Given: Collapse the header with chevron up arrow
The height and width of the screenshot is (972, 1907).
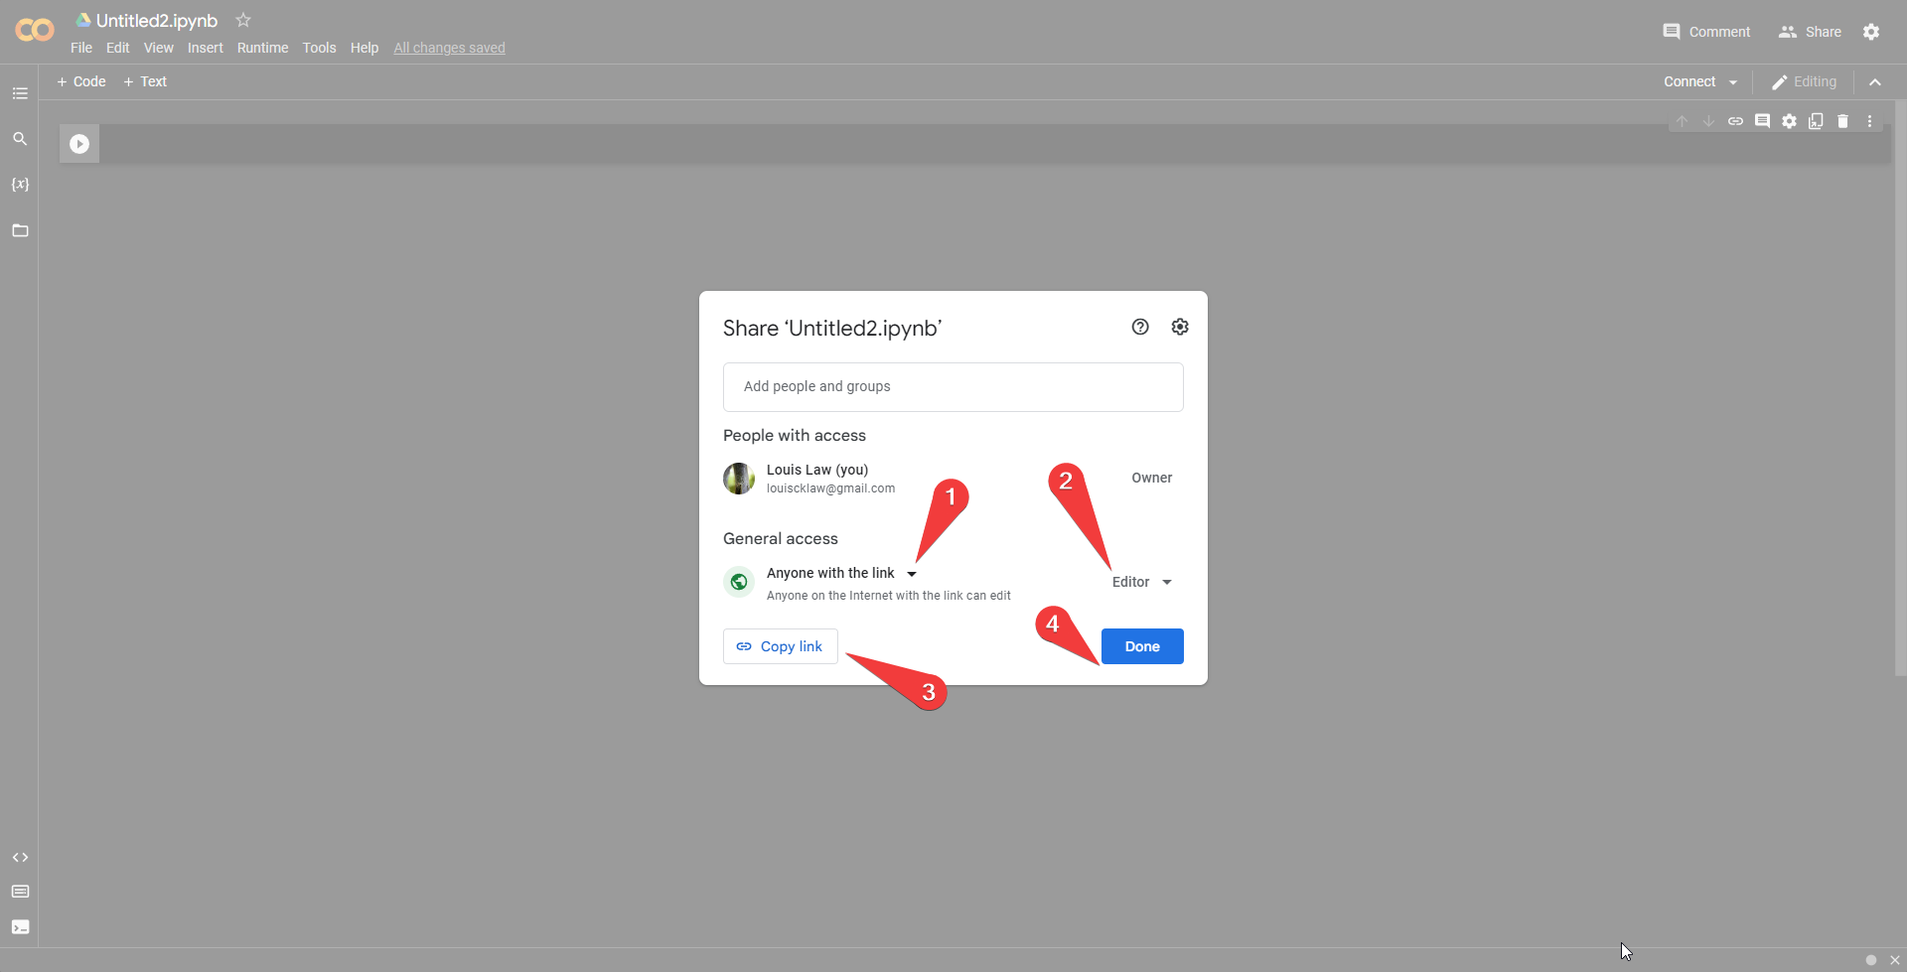Looking at the screenshot, I should click(1875, 82).
